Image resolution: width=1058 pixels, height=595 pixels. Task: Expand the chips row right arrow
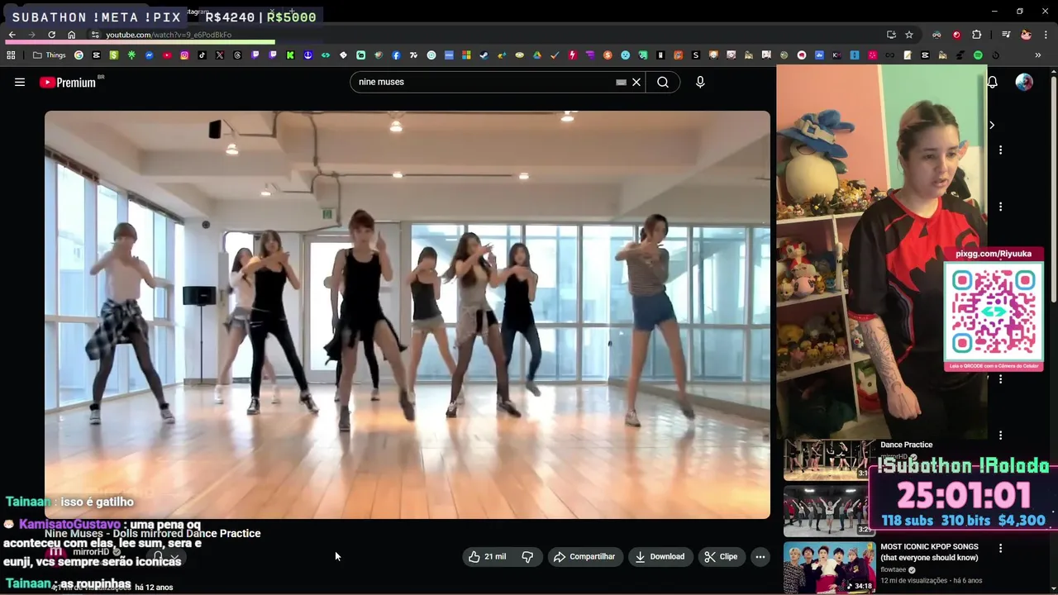pos(992,125)
